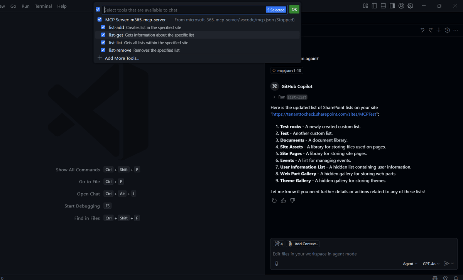Retry the response with rerun icon

274,201
